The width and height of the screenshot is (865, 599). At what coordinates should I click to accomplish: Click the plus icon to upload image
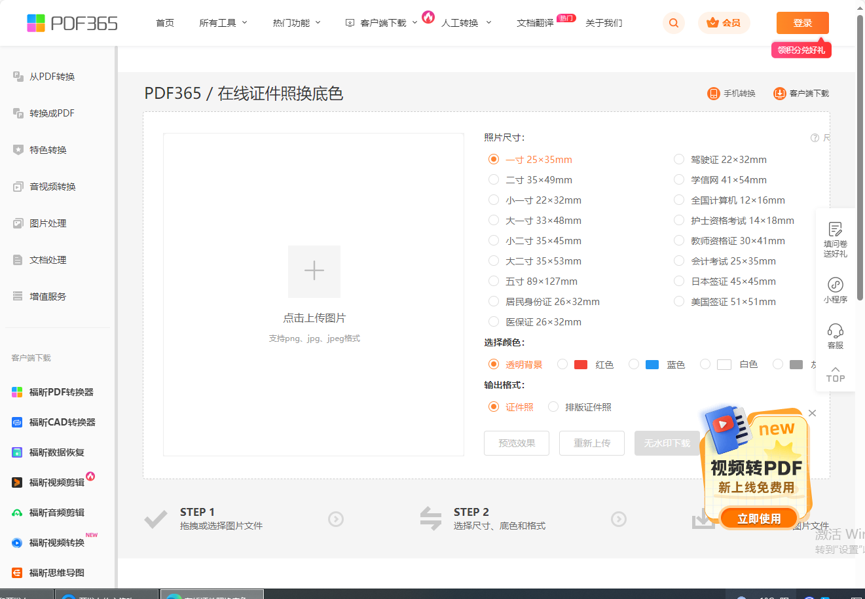tap(314, 271)
